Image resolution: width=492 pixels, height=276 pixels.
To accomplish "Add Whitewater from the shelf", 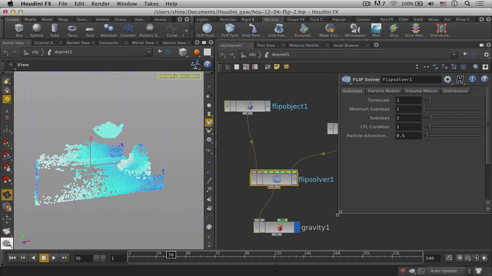I will pyautogui.click(x=355, y=30).
